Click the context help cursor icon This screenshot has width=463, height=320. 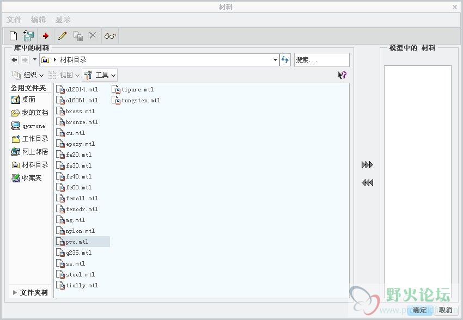click(x=342, y=75)
